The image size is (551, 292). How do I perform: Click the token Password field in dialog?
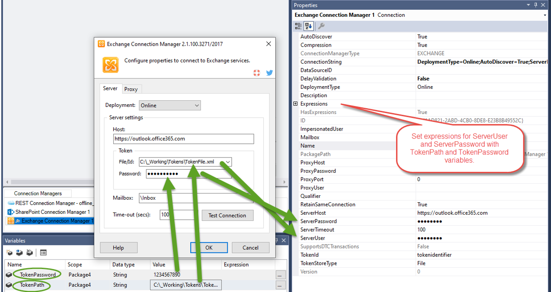point(189,174)
